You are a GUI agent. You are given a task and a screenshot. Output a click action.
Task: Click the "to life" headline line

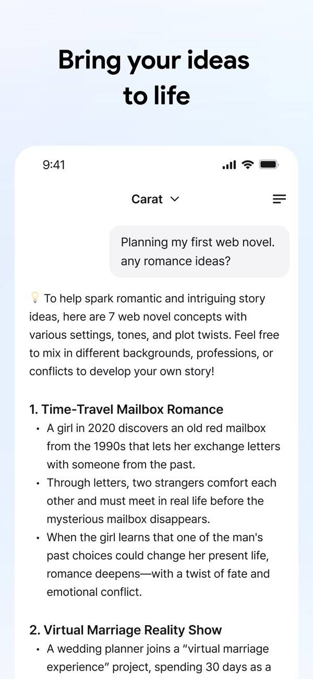click(156, 96)
